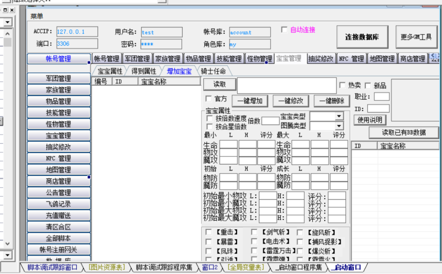Open the 骑士任命 sub-tab
442x274 pixels.
[213, 71]
